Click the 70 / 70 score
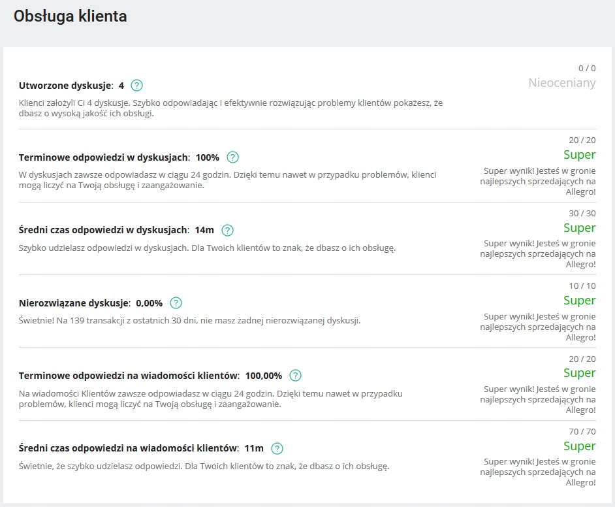The width and height of the screenshot is (615, 507). tap(582, 432)
